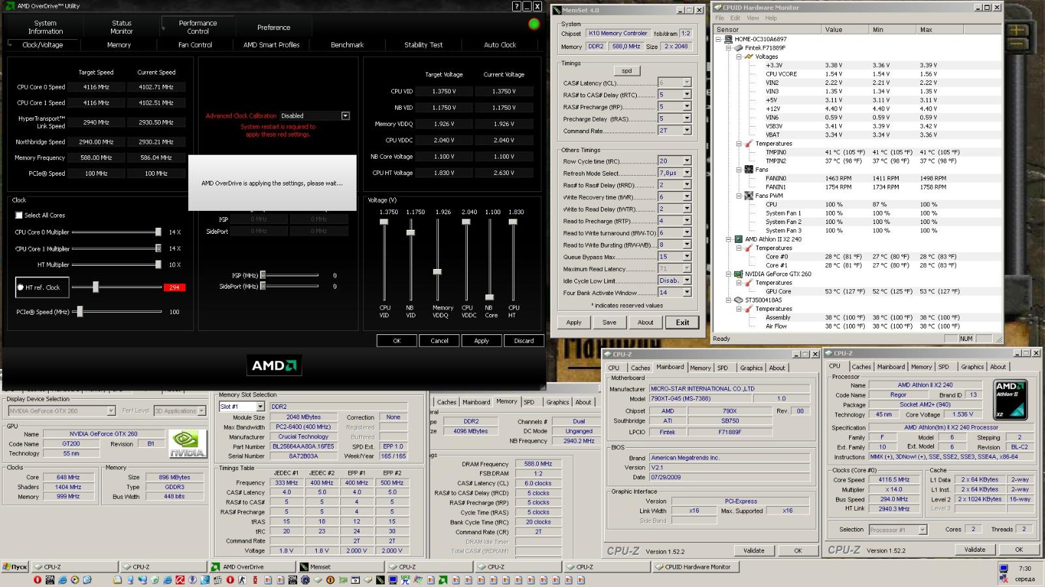
Task: Collapse the HOME-0C310A6897 root node in HWMonitor
Action: [x=718, y=39]
